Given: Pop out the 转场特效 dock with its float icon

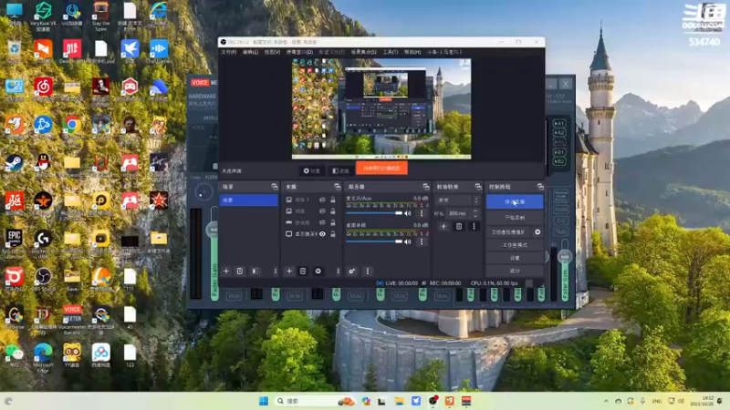Looking at the screenshot, I should click(478, 187).
